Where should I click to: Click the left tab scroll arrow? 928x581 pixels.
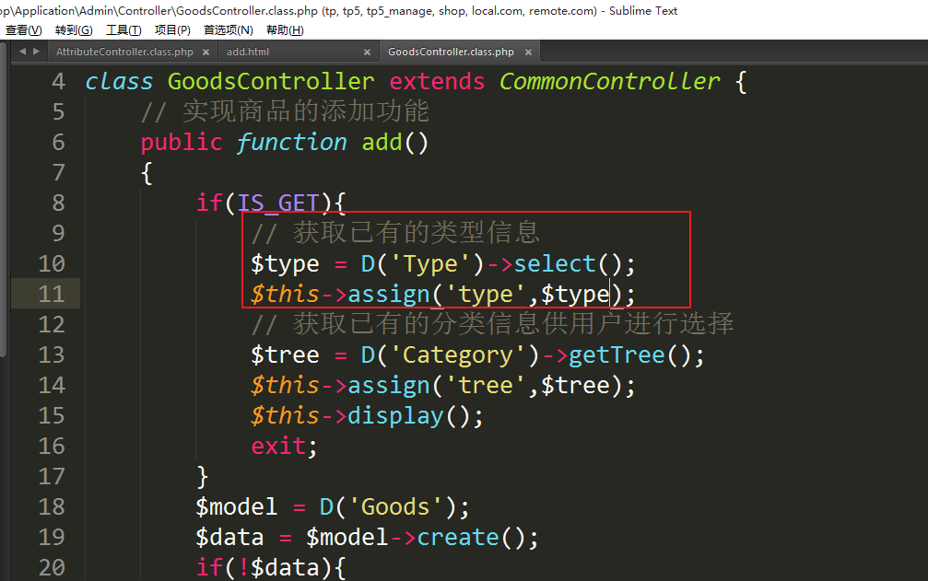click(22, 52)
